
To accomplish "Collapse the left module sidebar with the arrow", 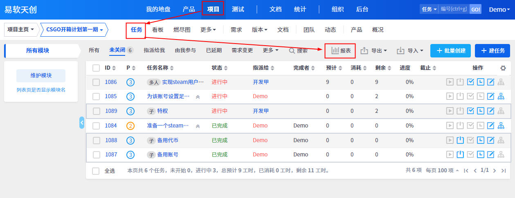I will tap(82, 122).
